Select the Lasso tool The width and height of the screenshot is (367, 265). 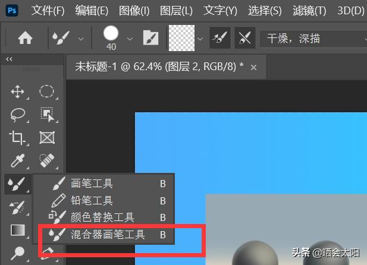pos(17,114)
